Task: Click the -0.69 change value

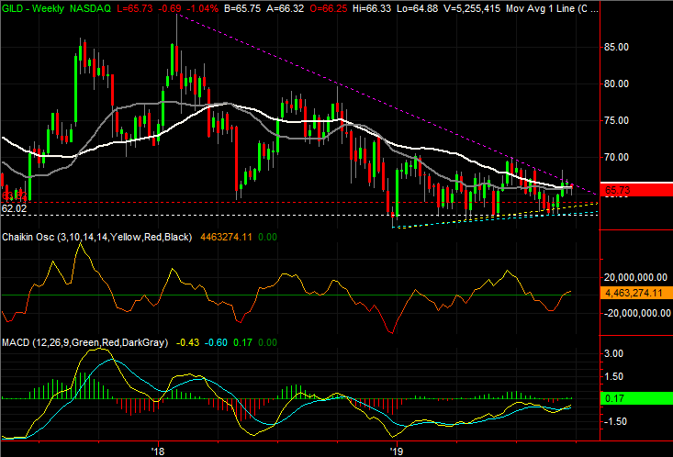Action: 169,8
